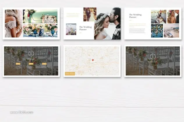This screenshot has height=122, width=184.
Task: Click the flower-crown bride photo in grid
Action: 173,17
